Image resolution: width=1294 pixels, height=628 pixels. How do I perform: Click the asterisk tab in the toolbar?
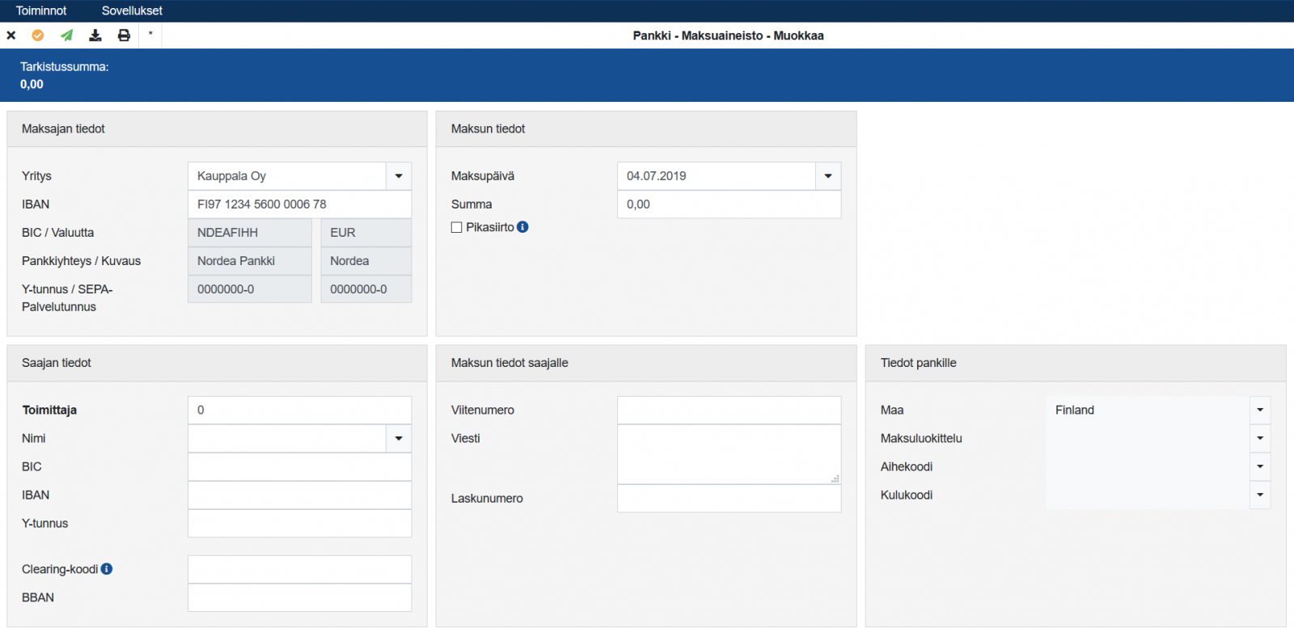click(150, 35)
